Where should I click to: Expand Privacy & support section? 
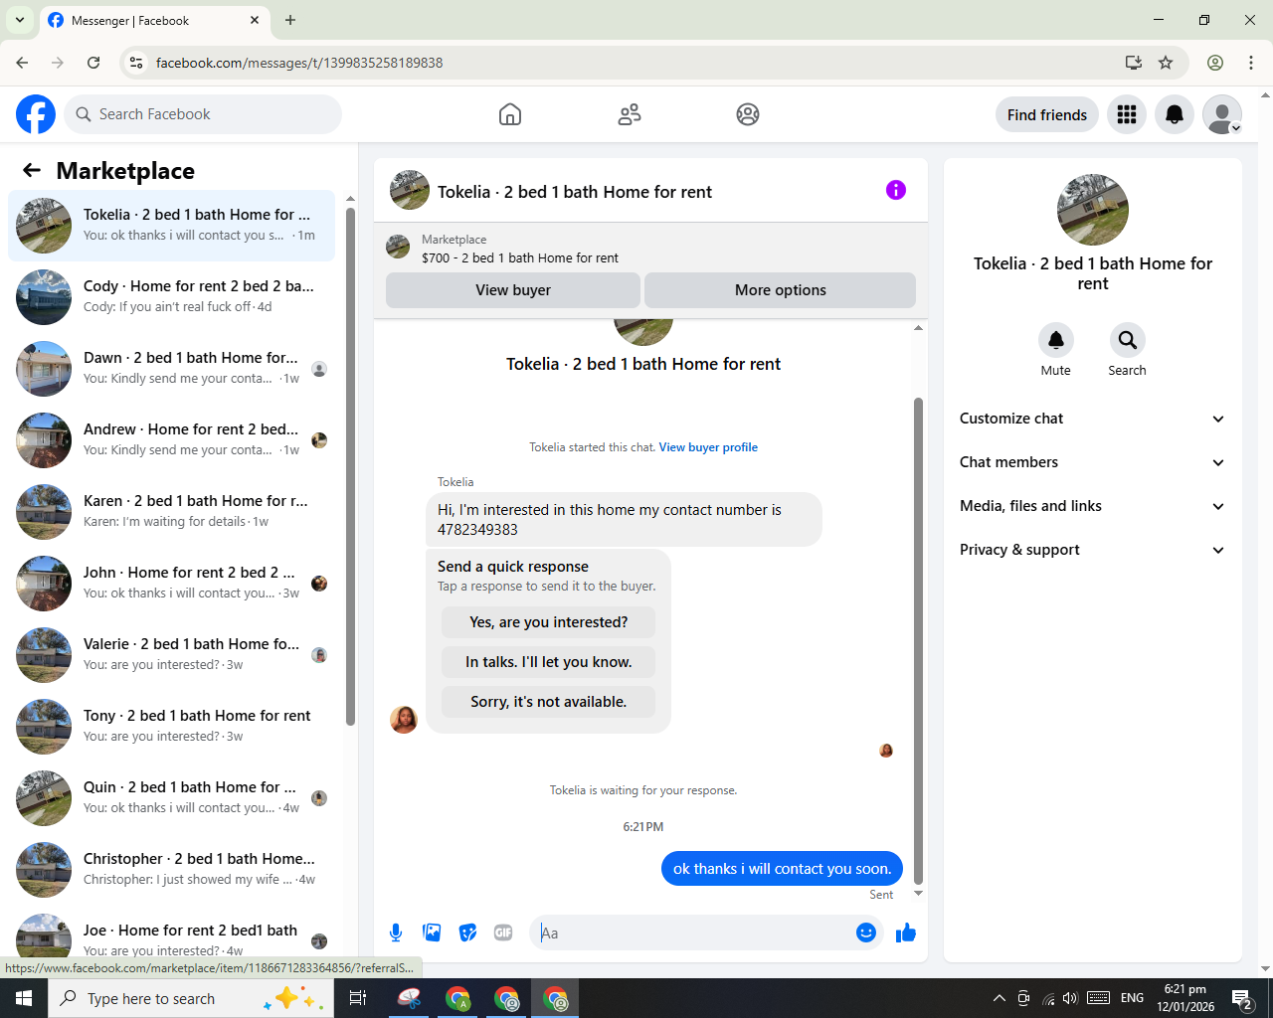click(1092, 550)
